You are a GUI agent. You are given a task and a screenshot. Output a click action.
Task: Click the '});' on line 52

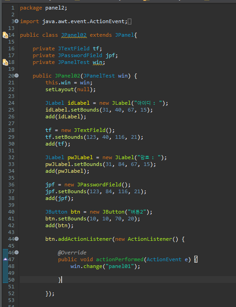pos(50,293)
